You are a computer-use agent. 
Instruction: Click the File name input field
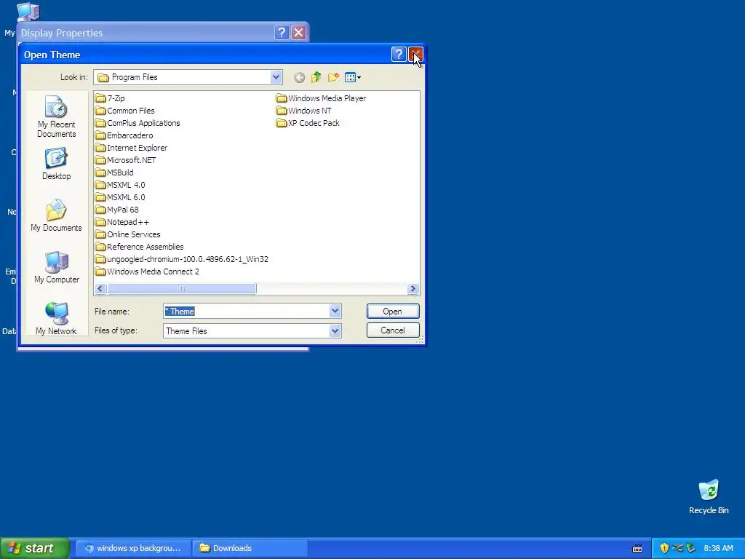click(x=247, y=312)
